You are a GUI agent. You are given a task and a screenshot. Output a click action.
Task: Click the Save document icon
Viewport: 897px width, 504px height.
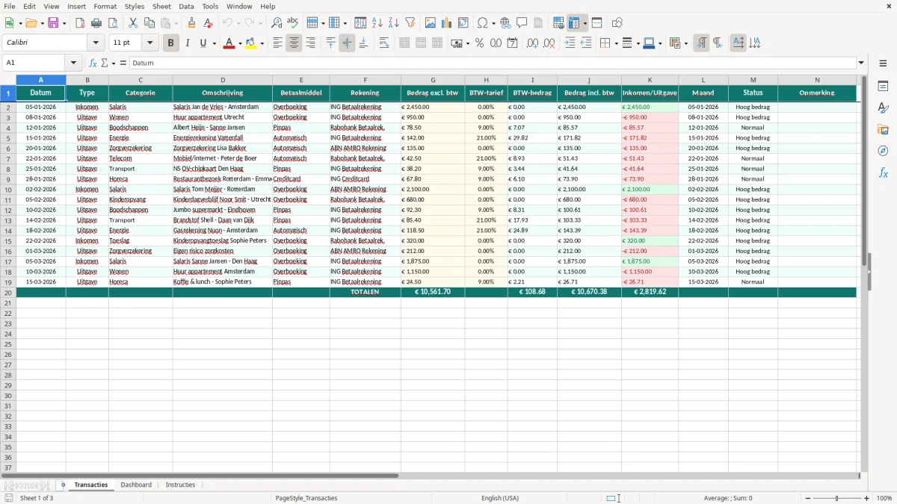coord(53,23)
